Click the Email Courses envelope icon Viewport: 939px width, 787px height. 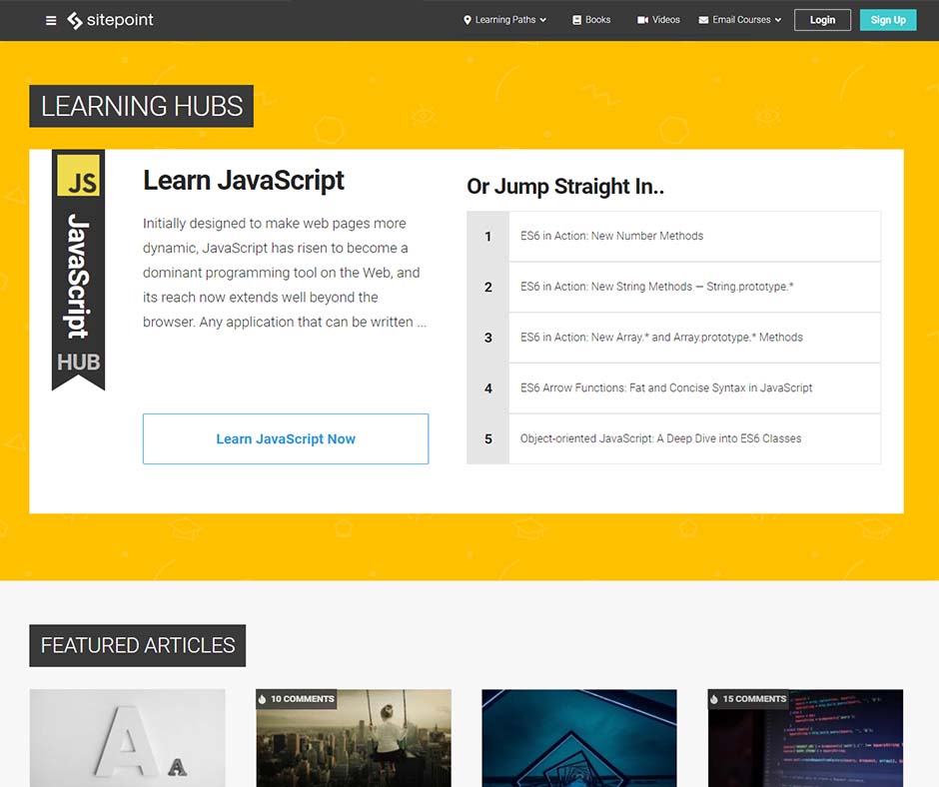703,20
